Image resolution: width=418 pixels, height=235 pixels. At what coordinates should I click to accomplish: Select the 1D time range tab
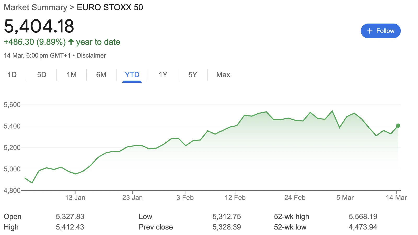(x=12, y=75)
